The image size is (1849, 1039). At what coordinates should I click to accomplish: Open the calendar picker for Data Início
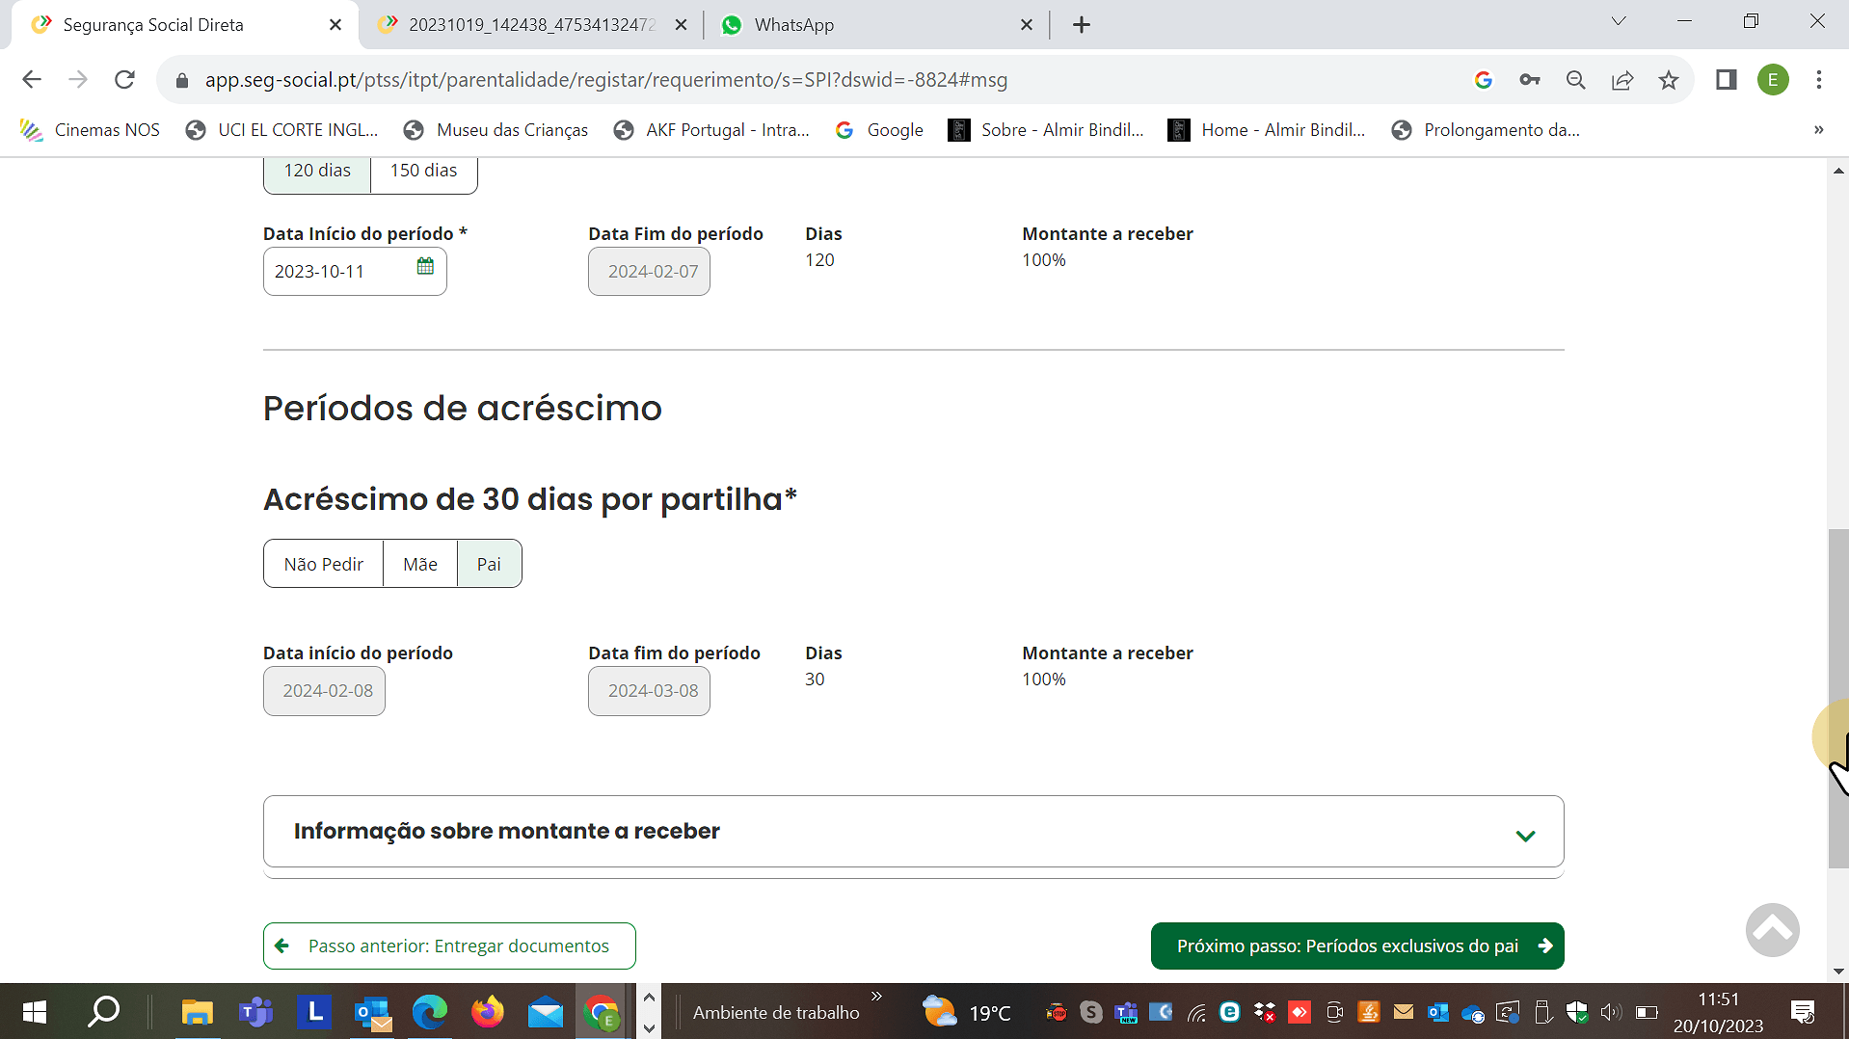(x=425, y=267)
